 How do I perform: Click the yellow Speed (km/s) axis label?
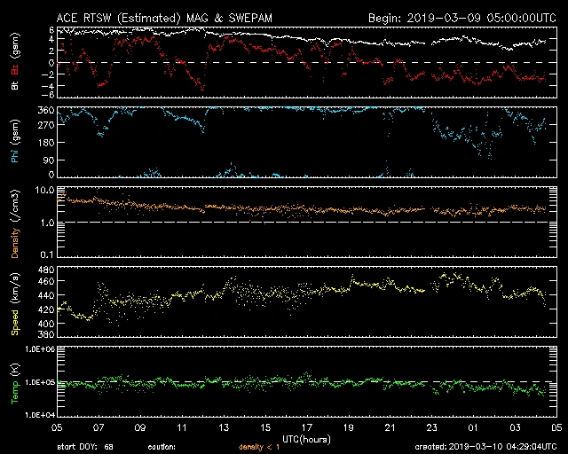[x=14, y=304]
